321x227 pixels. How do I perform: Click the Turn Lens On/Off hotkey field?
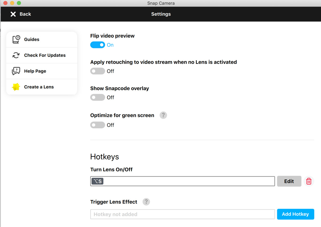click(x=183, y=181)
